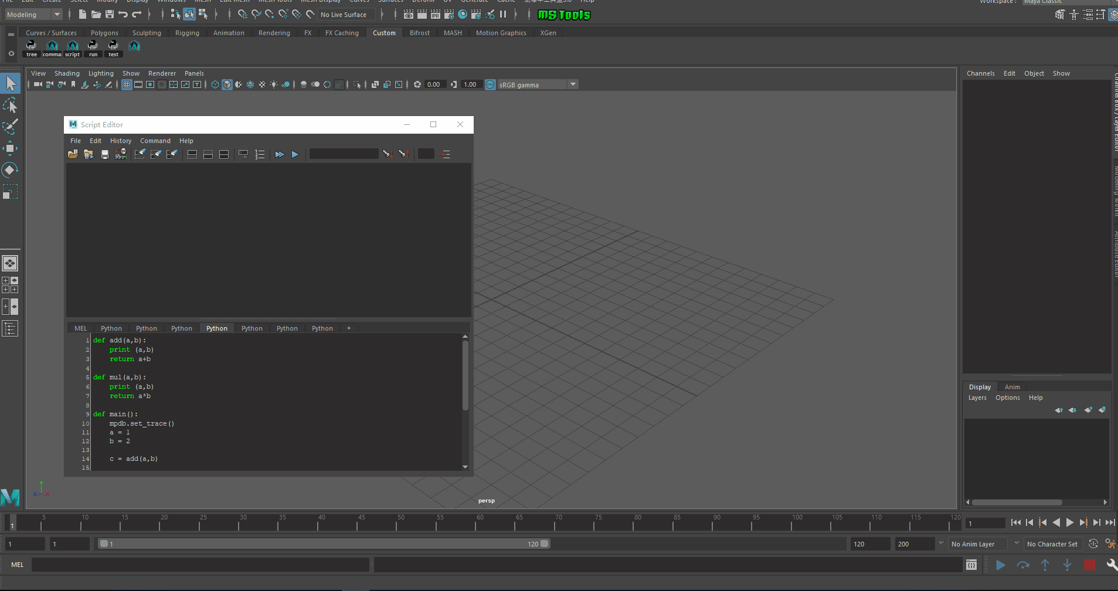Execute all with double-arrow icon

tap(280, 154)
